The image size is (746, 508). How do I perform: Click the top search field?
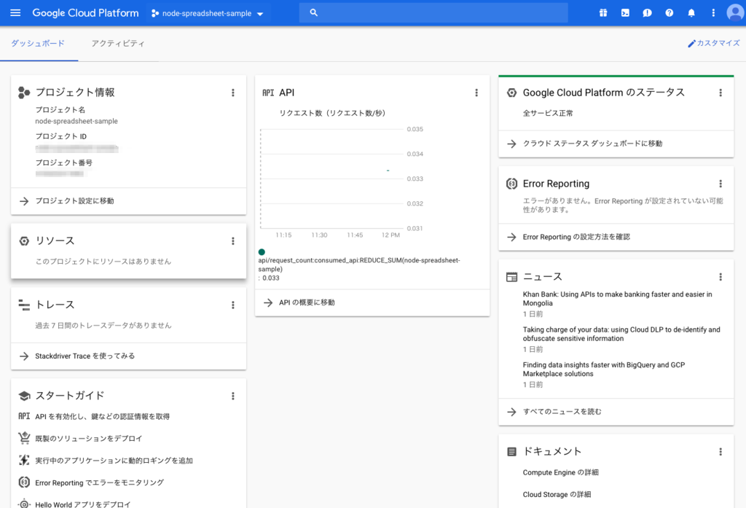(x=433, y=12)
